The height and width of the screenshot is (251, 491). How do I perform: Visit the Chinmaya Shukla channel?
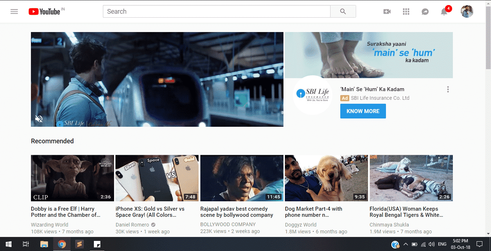pos(389,225)
